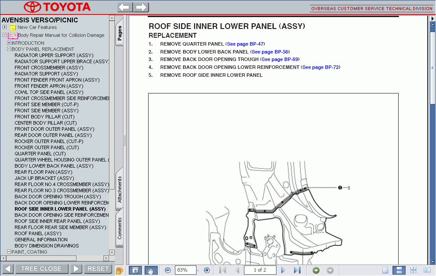This screenshot has height=276, width=436.
Task: Click the document scroll down arrow
Action: point(432,262)
